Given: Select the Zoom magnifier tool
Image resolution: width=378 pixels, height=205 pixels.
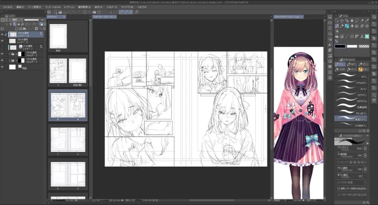Looking at the screenshot, I should coord(337,21).
